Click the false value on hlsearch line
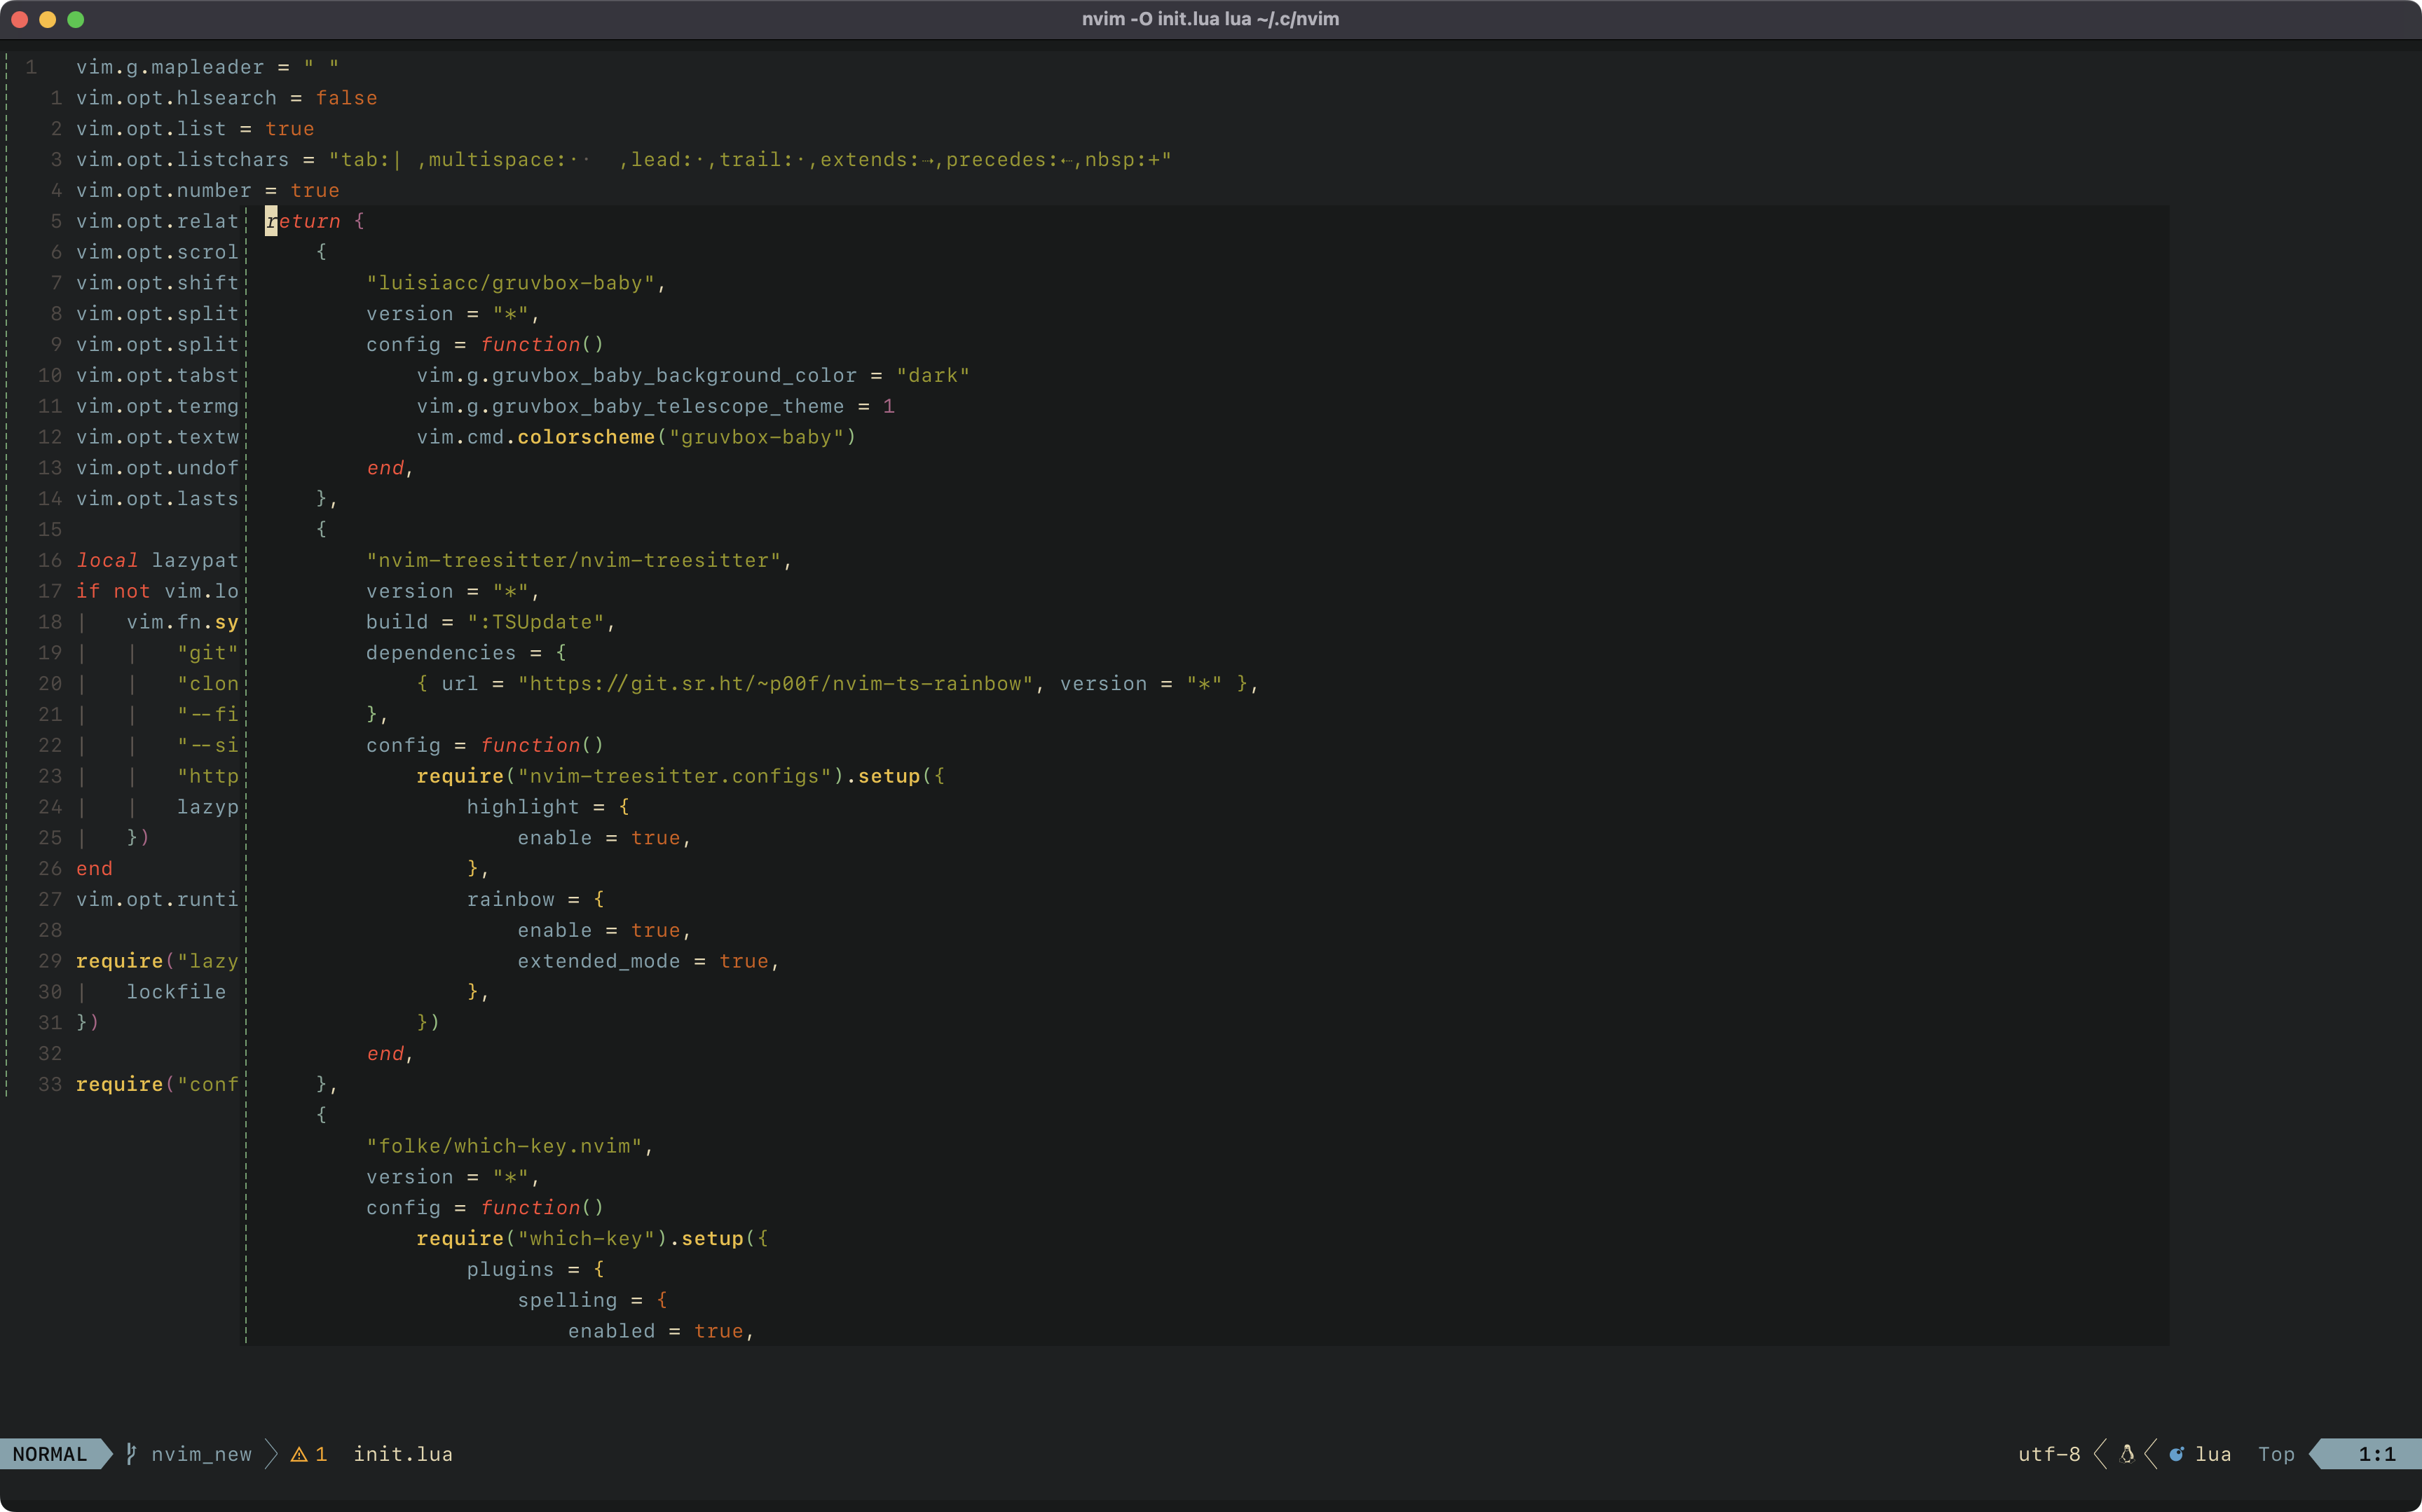The image size is (2422, 1512). tap(346, 98)
